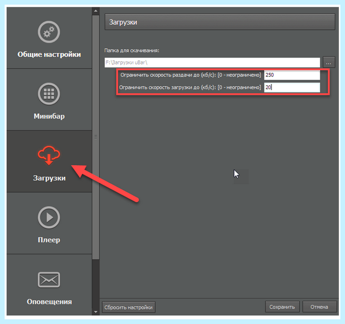
Task: Click the browse folder '...' button
Action: tap(329, 62)
